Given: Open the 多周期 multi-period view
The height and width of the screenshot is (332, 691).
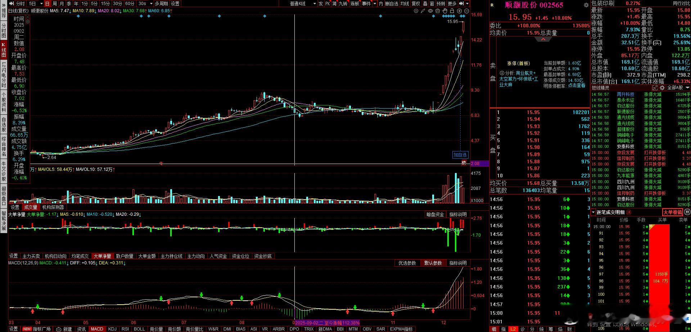Looking at the screenshot, I should (162, 4).
